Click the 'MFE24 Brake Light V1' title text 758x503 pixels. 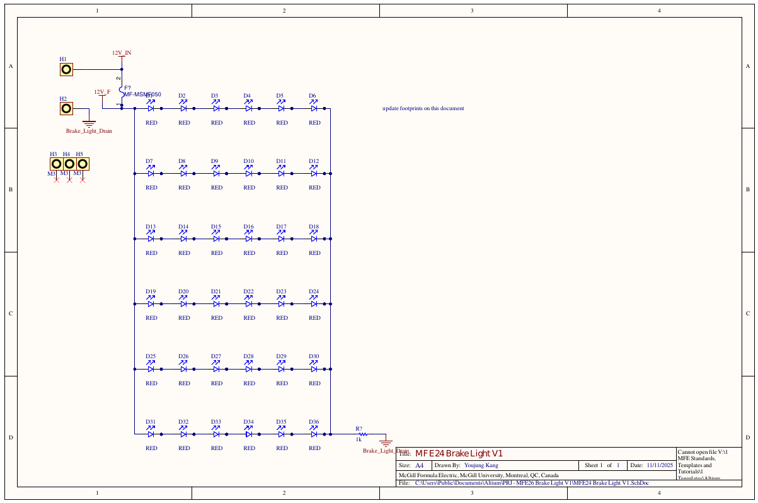459,454
